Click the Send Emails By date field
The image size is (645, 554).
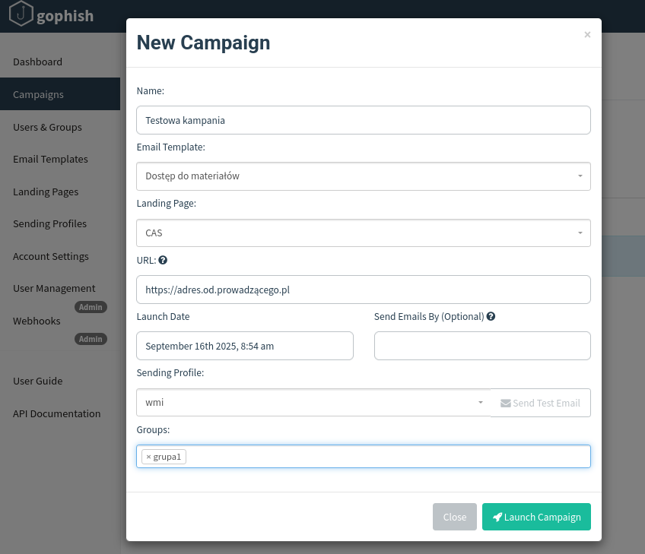pyautogui.click(x=482, y=346)
